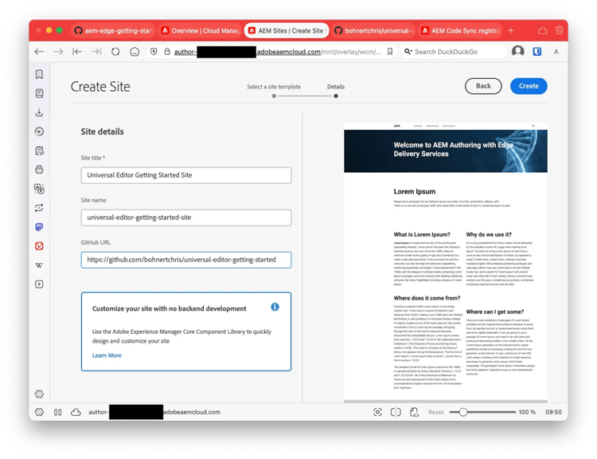Open sync status cloud in status bar
This screenshot has height=459, width=597.
click(x=76, y=412)
